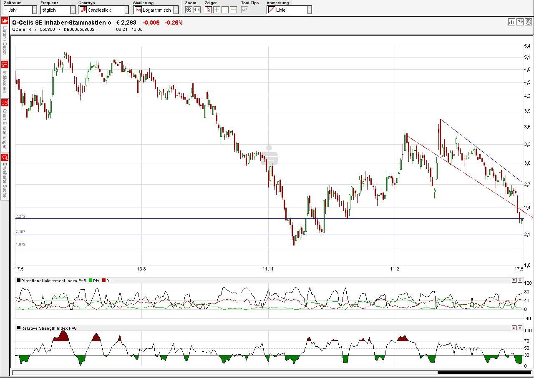The height and width of the screenshot is (378, 534).
Task: Click the wave line icon in chart header
Action: [x=528, y=22]
